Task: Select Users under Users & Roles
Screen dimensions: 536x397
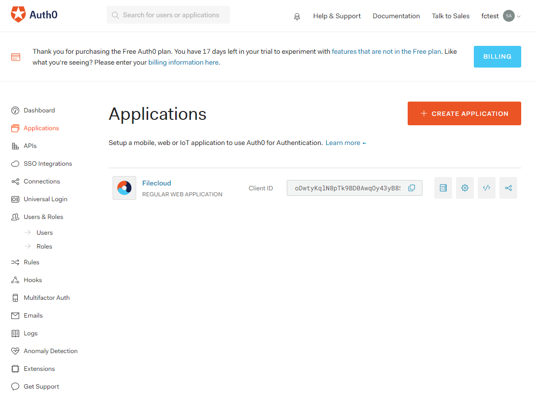Action: [x=43, y=232]
